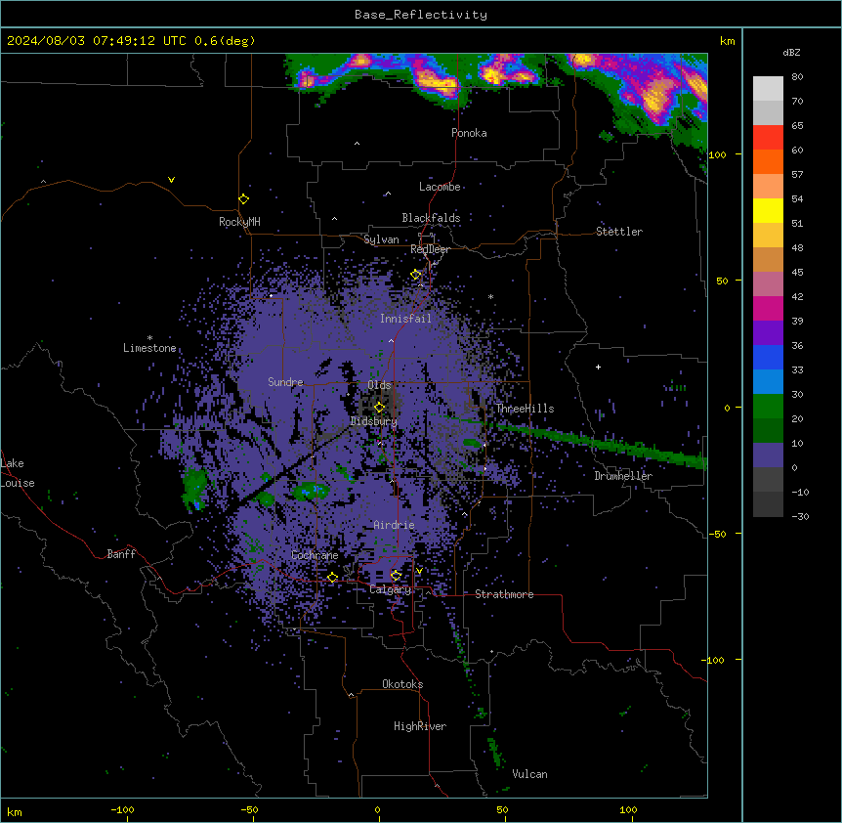
Task: Pick the light gray 80-70 dBZ legend swatch
Action: 768,89
